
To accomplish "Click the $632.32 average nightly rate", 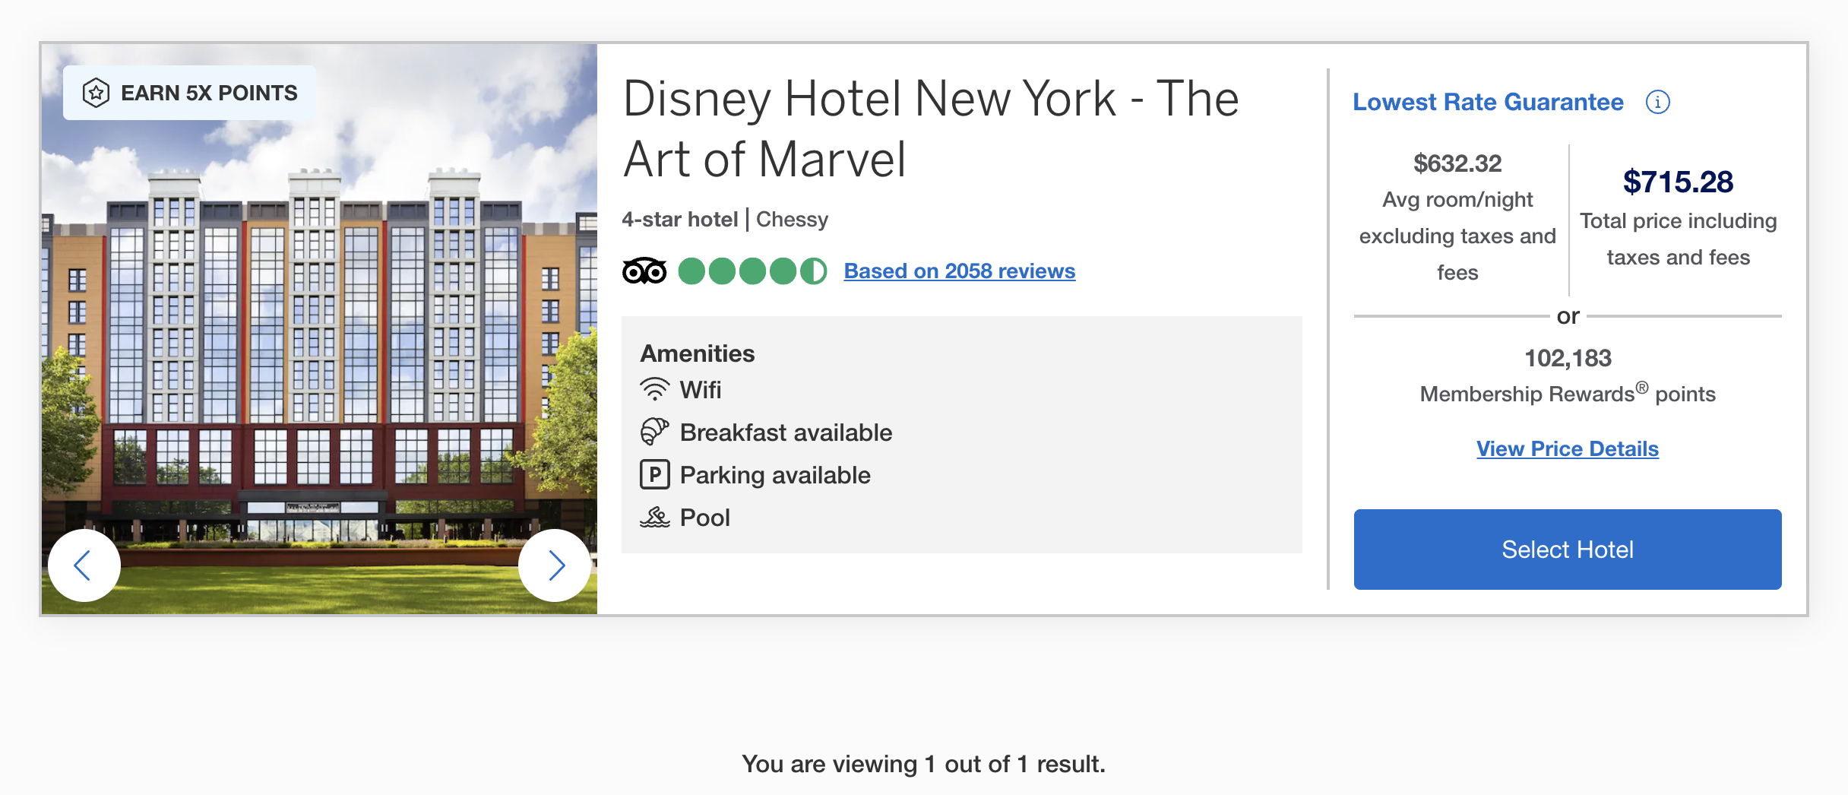I will coord(1457,163).
